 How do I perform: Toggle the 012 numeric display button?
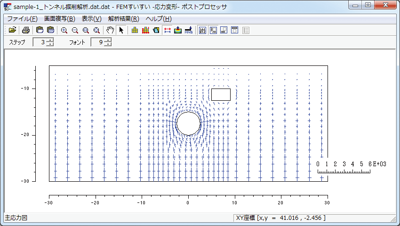[202, 30]
